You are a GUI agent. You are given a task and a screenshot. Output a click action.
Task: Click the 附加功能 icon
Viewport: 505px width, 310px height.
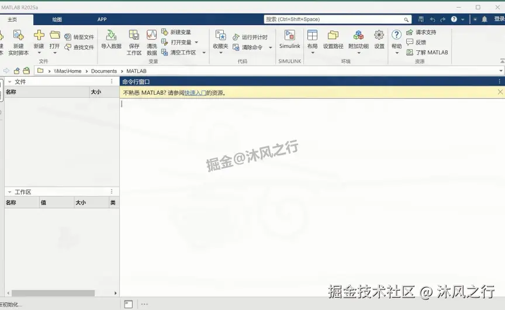click(358, 35)
